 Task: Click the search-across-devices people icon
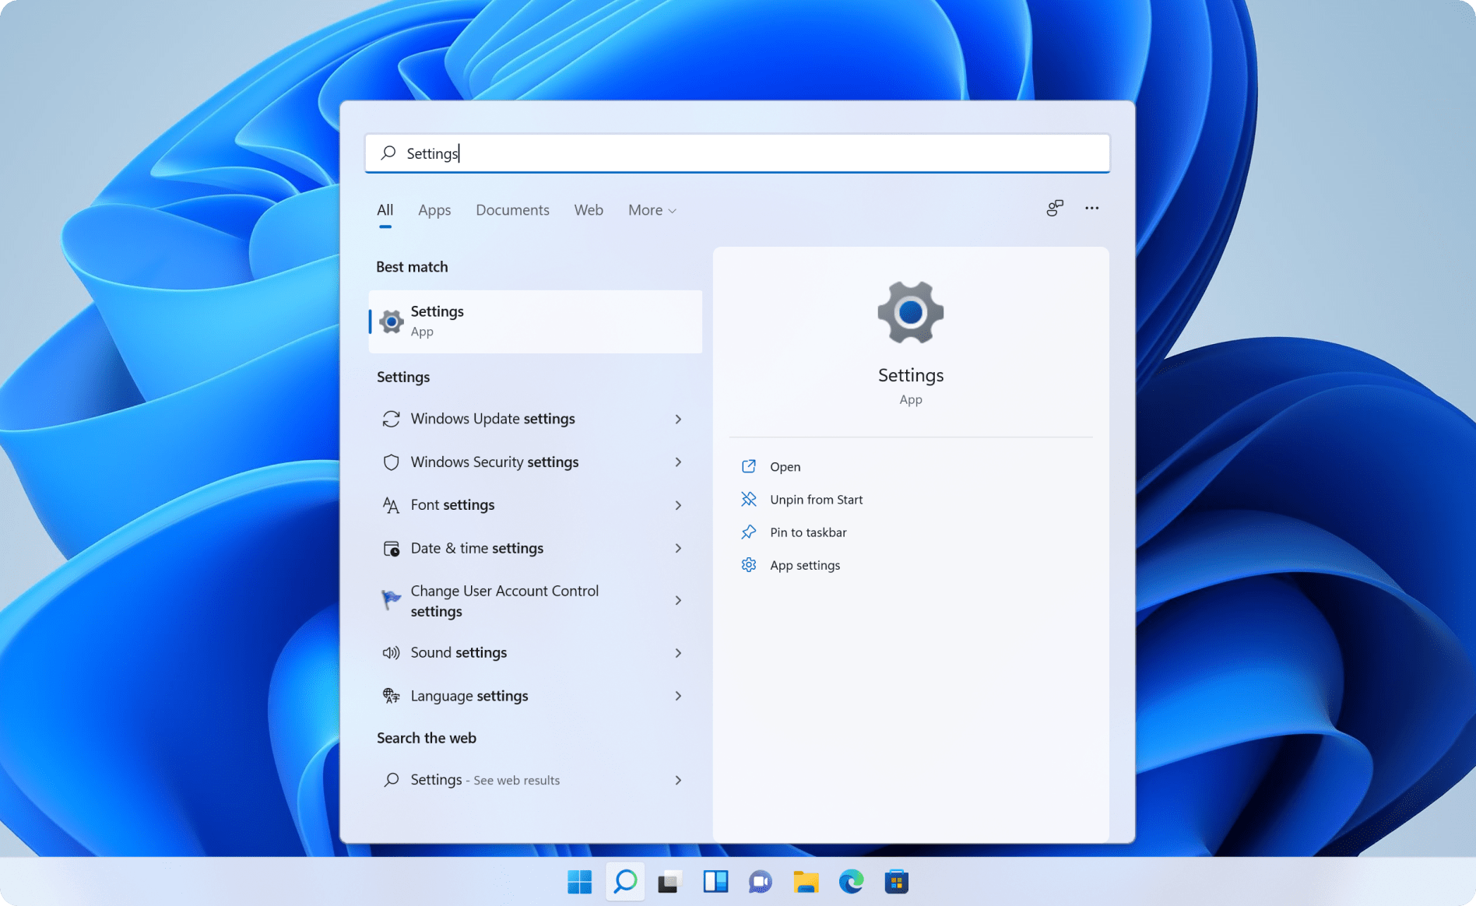(x=1054, y=209)
